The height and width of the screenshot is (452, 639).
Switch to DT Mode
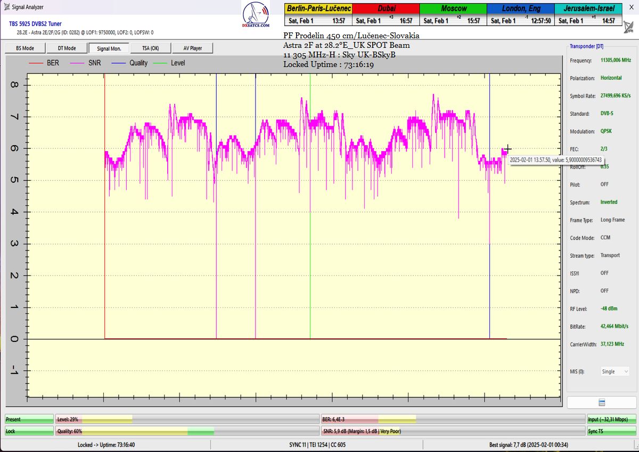[67, 48]
